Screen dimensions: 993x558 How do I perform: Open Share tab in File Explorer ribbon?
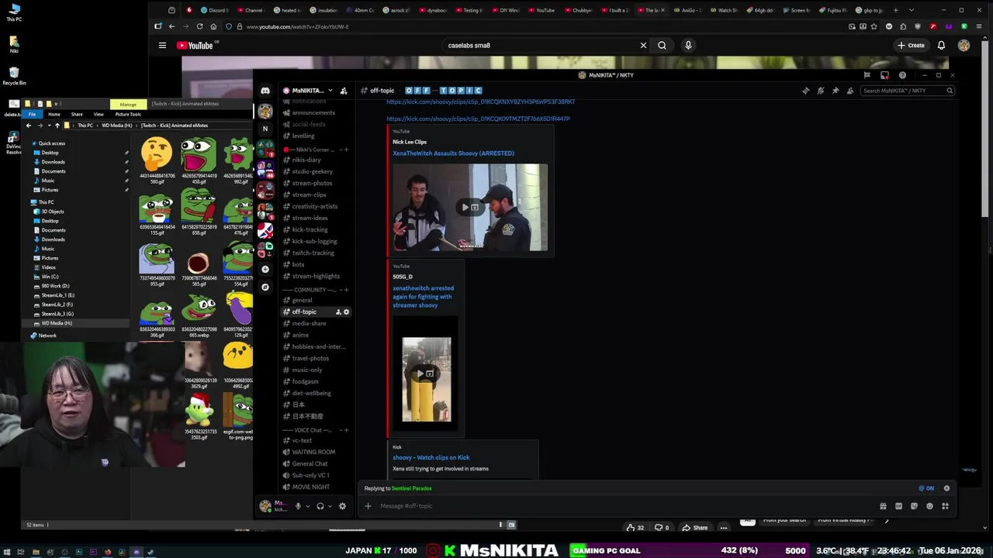click(x=77, y=114)
